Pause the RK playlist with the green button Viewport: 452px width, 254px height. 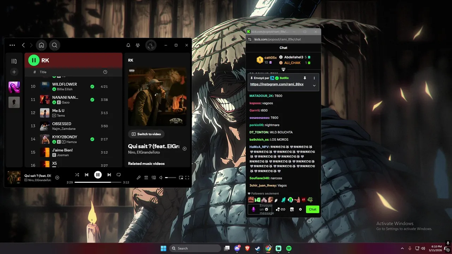tap(34, 60)
